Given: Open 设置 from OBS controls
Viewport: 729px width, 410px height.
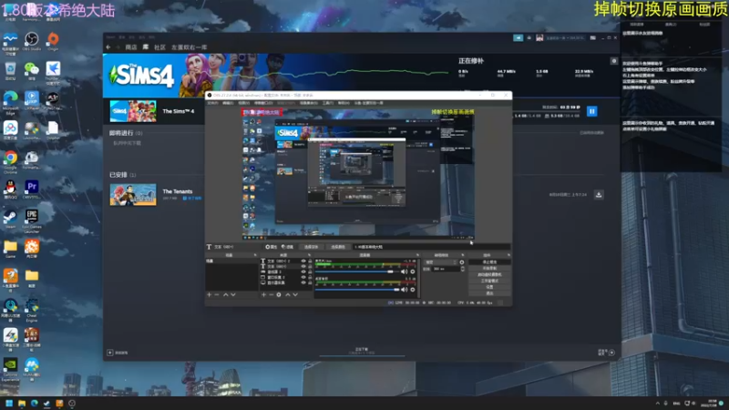Looking at the screenshot, I should coord(489,287).
